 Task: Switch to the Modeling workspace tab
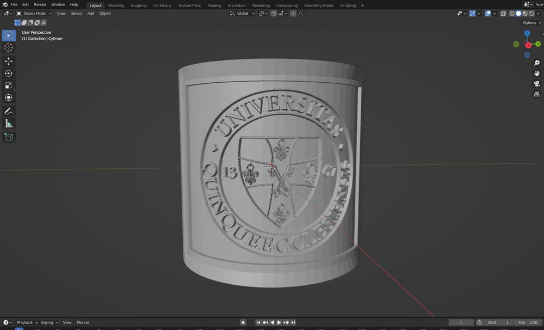click(116, 5)
